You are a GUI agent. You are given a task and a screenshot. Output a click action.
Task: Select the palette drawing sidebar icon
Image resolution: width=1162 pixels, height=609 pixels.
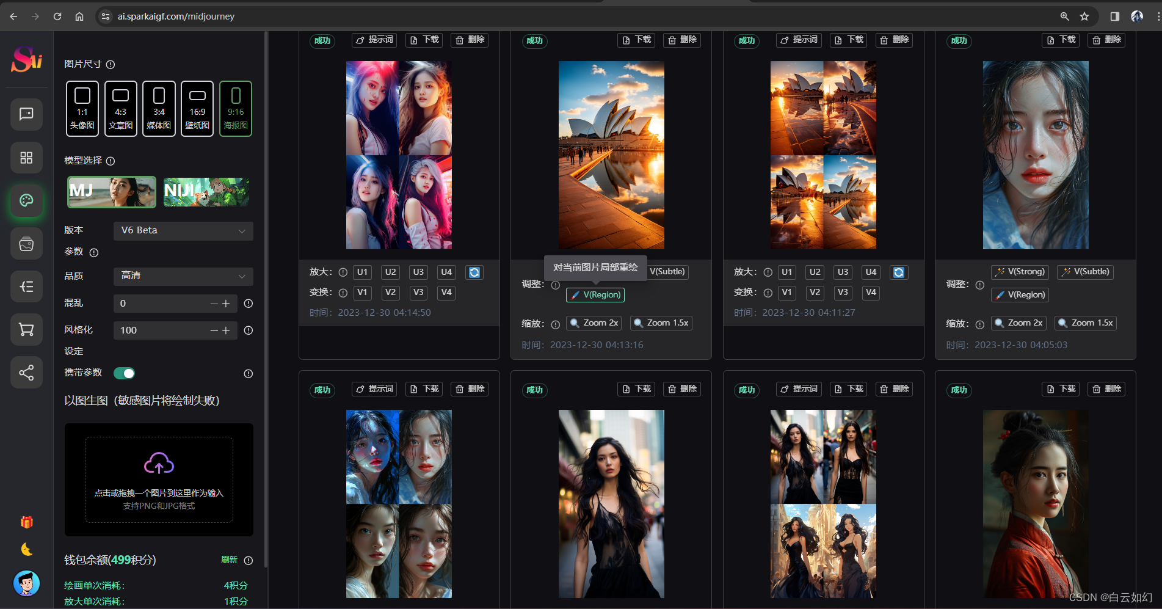point(26,200)
